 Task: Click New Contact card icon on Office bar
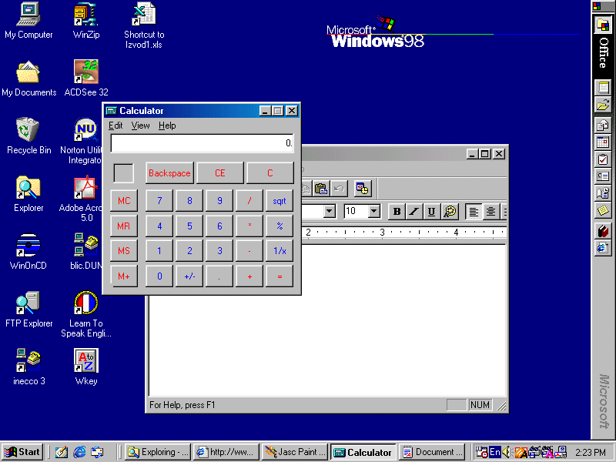click(603, 176)
